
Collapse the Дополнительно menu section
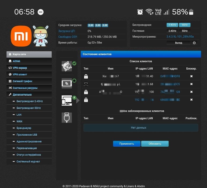29,95
